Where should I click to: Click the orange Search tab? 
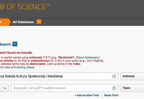pyautogui.click(x=5, y=22)
